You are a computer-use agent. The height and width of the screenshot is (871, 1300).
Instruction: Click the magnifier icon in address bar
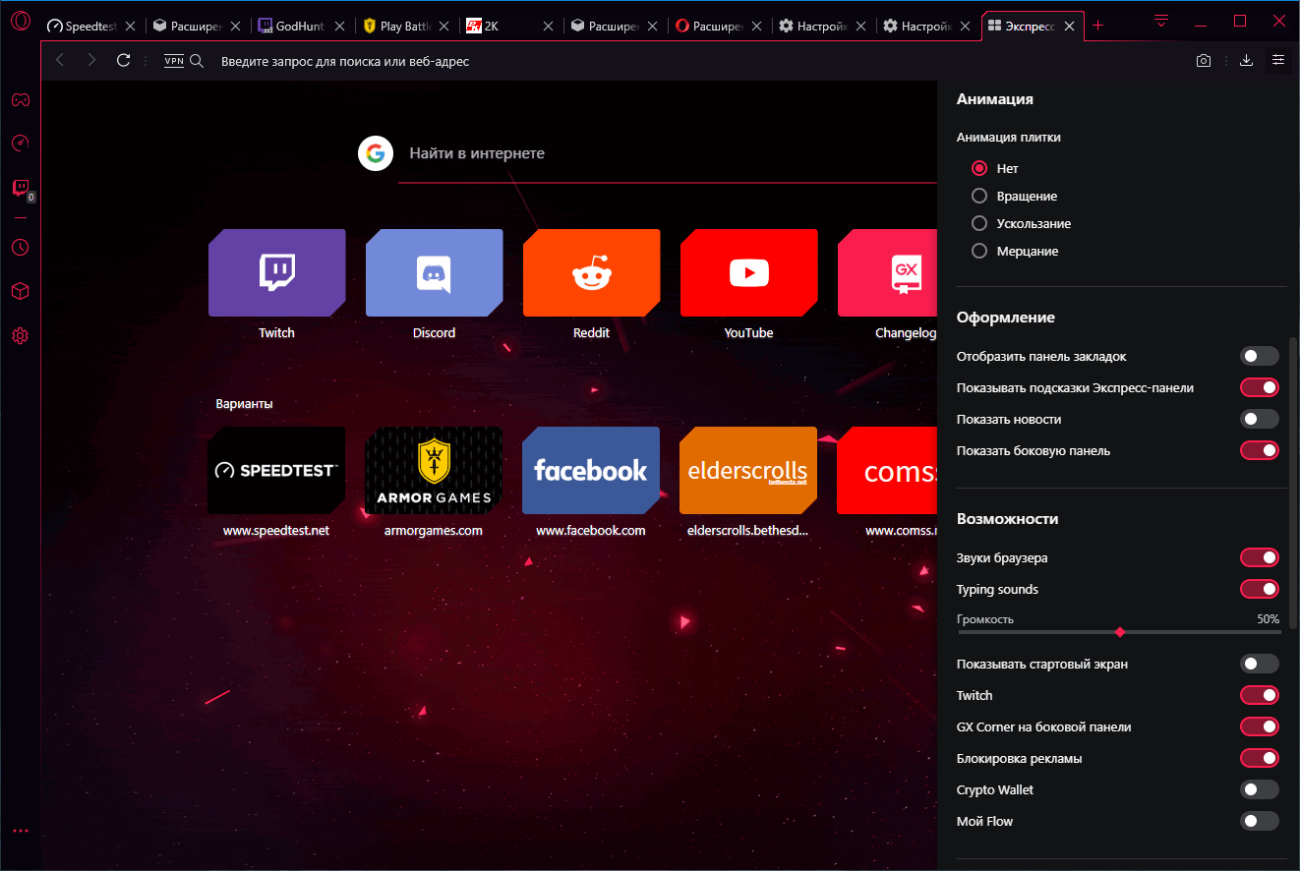(197, 61)
